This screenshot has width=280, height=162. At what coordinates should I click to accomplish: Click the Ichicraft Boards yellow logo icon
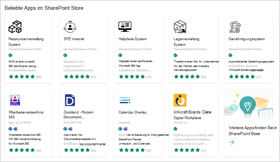(x=180, y=100)
